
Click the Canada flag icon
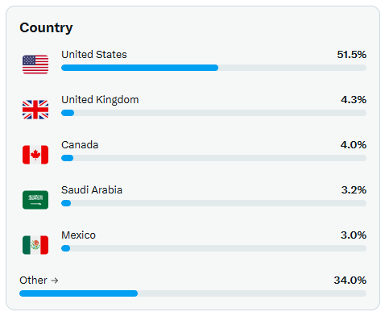[35, 155]
